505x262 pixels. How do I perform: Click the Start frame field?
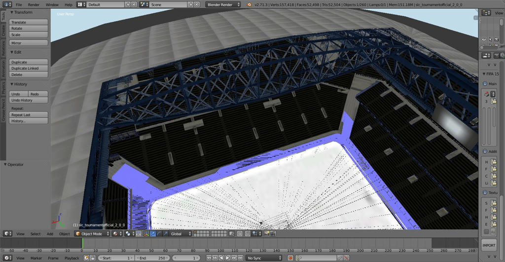tap(116, 258)
